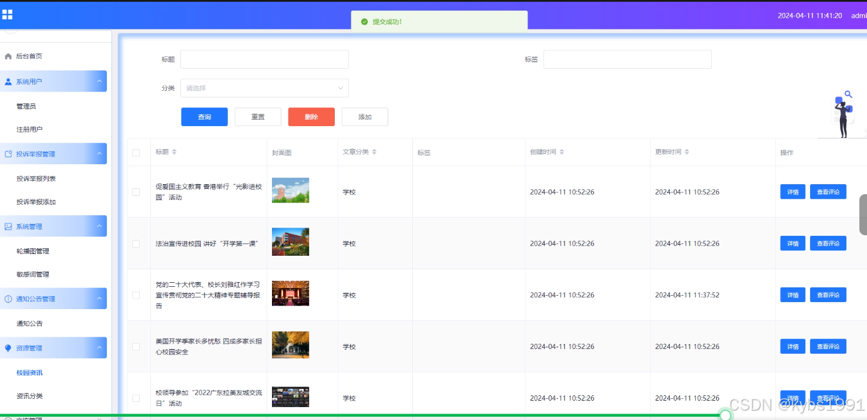Collapse the 通知公告管理 menu group chevron
Screen dimensions: 867x420
pos(99,299)
